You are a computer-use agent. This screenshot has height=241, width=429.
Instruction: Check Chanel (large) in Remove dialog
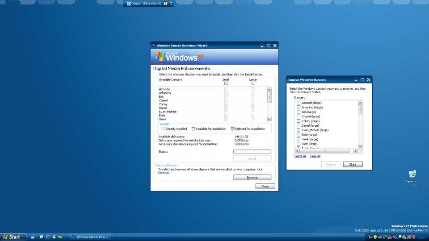coord(299,116)
